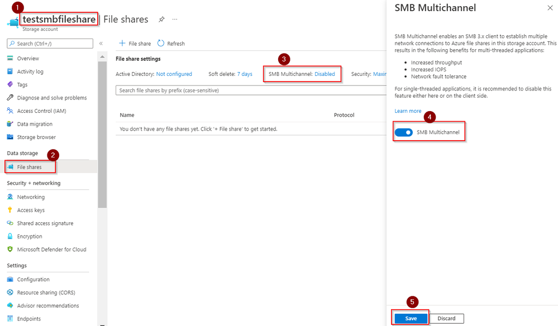Image resolution: width=558 pixels, height=326 pixels.
Task: Open Advisor recommendations item
Action: [x=48, y=306]
